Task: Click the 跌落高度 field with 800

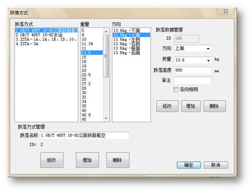Action: (x=193, y=70)
